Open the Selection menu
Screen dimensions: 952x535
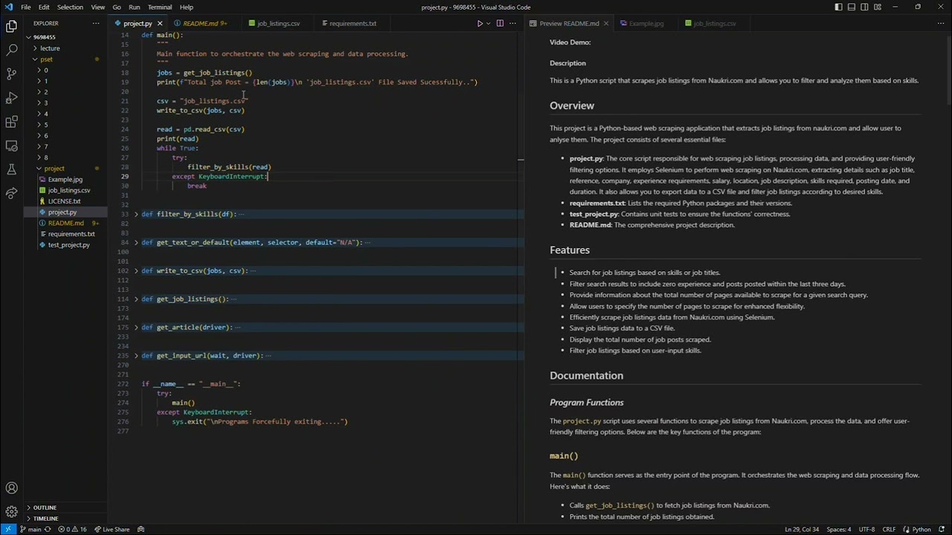click(x=70, y=7)
